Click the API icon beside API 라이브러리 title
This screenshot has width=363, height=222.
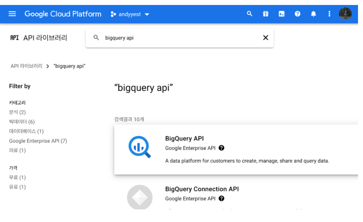click(14, 38)
